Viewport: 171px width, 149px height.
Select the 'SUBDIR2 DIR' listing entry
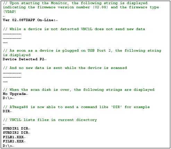tap(16, 133)
